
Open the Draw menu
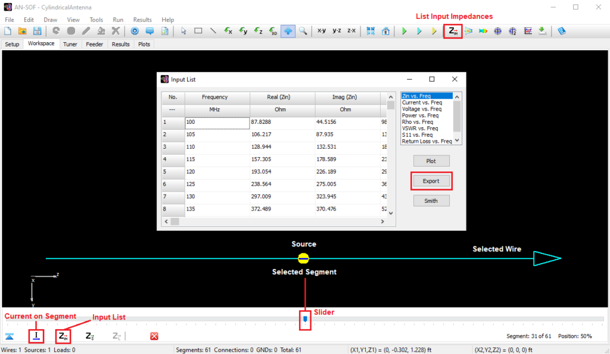(x=51, y=19)
